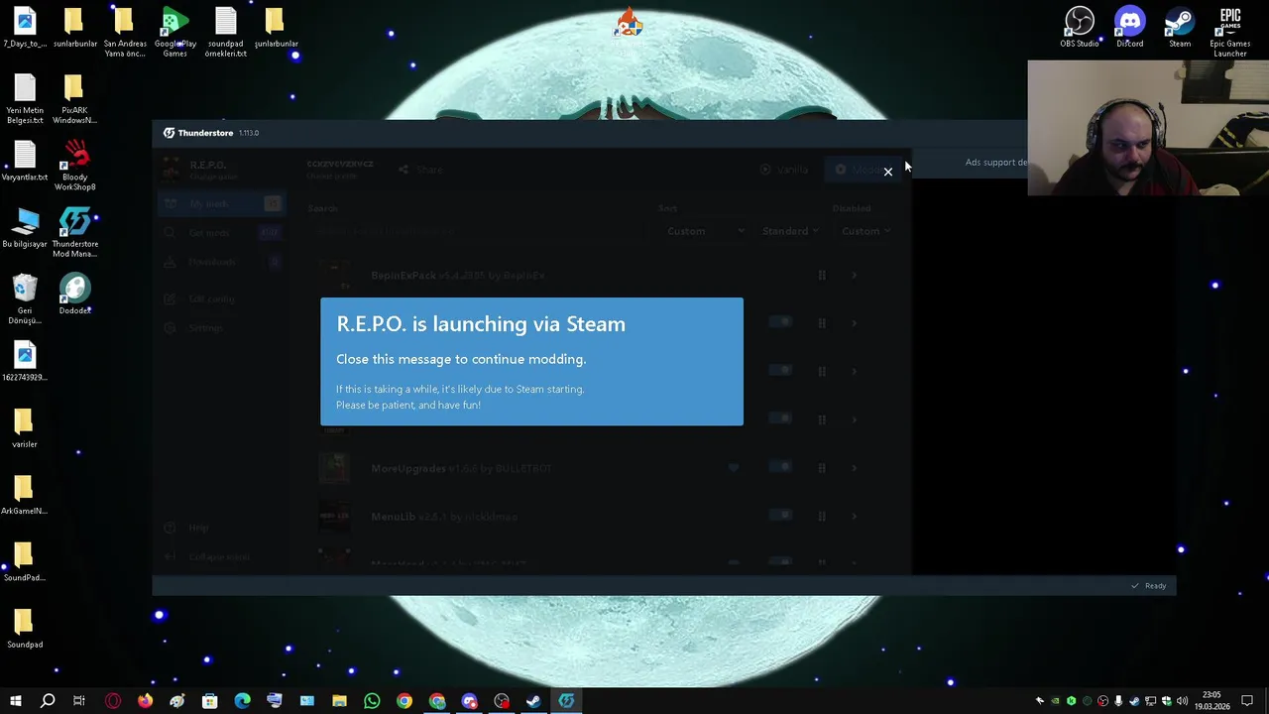Open Edit config in the sidebar
This screenshot has height=714, width=1269.
click(221, 298)
